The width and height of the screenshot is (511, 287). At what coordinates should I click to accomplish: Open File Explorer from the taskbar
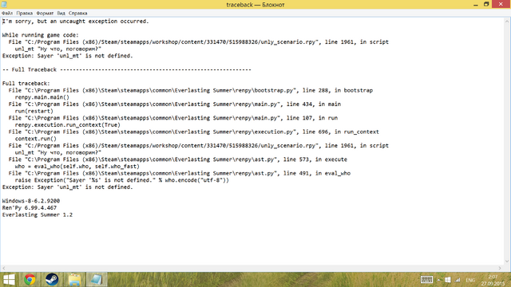[74, 280]
